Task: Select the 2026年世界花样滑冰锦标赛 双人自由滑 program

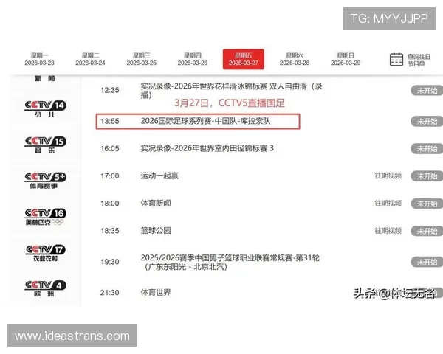Action: [231, 91]
